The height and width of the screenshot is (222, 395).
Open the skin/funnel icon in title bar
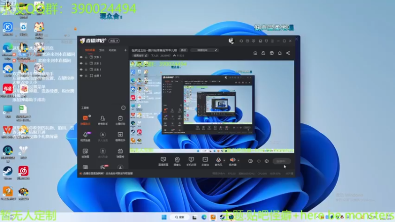click(266, 41)
